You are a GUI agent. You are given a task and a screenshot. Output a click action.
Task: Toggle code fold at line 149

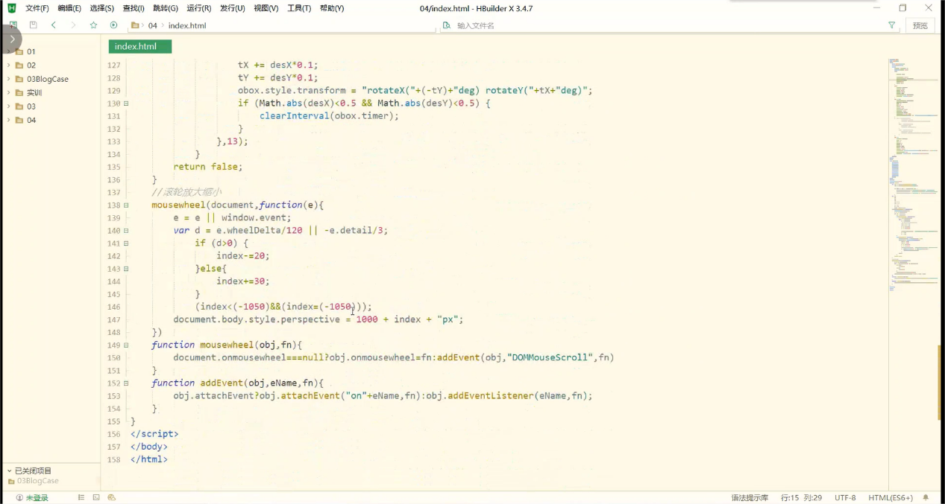coord(126,345)
